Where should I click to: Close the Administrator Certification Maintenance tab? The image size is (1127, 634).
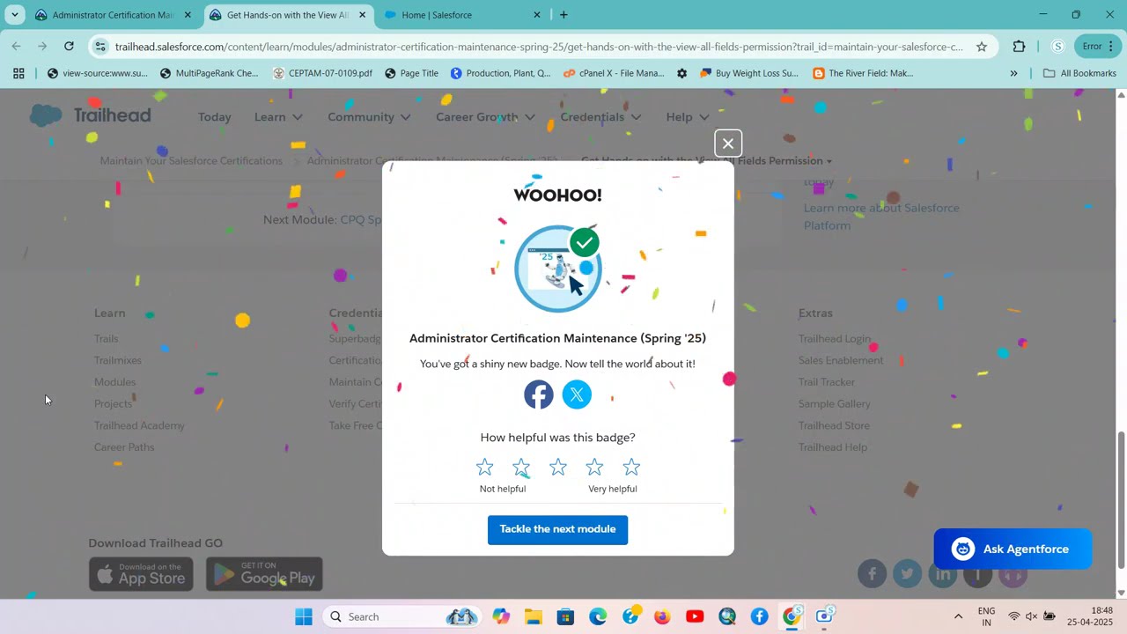188,15
